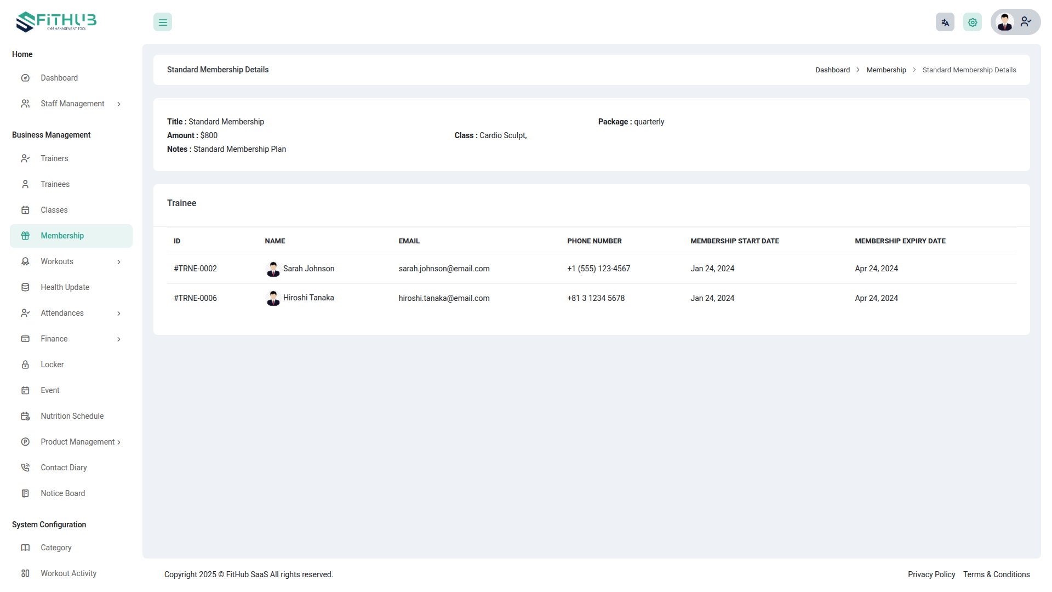This screenshot has width=1052, height=592.
Task: Click Sarah Johnson's avatar thumbnail
Action: [x=273, y=269]
